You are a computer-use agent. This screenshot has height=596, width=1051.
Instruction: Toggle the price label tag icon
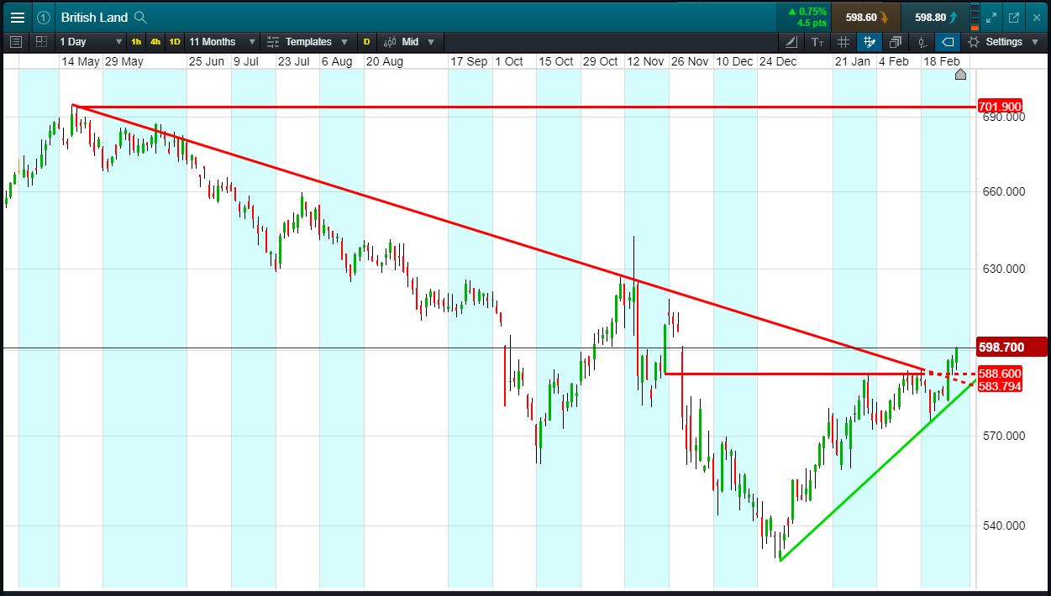pyautogui.click(x=948, y=41)
